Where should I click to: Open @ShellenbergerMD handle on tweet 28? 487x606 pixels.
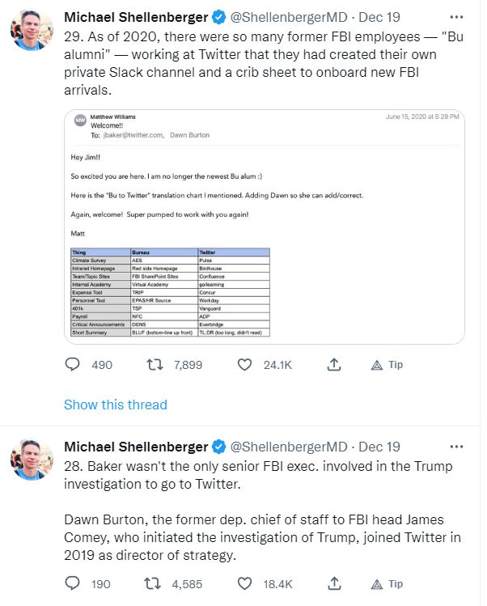(x=289, y=447)
